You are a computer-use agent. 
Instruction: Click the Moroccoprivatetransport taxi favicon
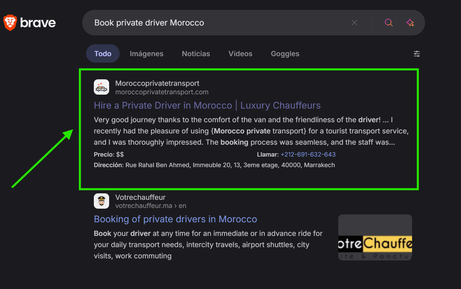click(x=101, y=87)
